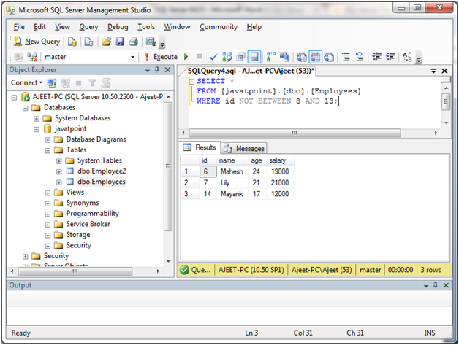The image size is (459, 345).
Task: Toggle the IntelliSense Enabled icon
Action: [x=254, y=57]
